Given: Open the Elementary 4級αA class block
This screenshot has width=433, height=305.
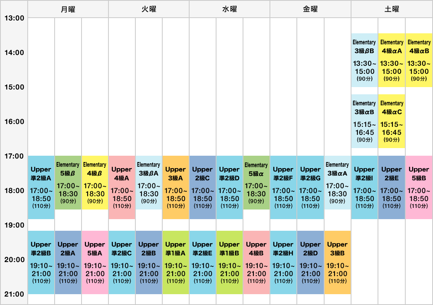Looking at the screenshot, I should [392, 60].
